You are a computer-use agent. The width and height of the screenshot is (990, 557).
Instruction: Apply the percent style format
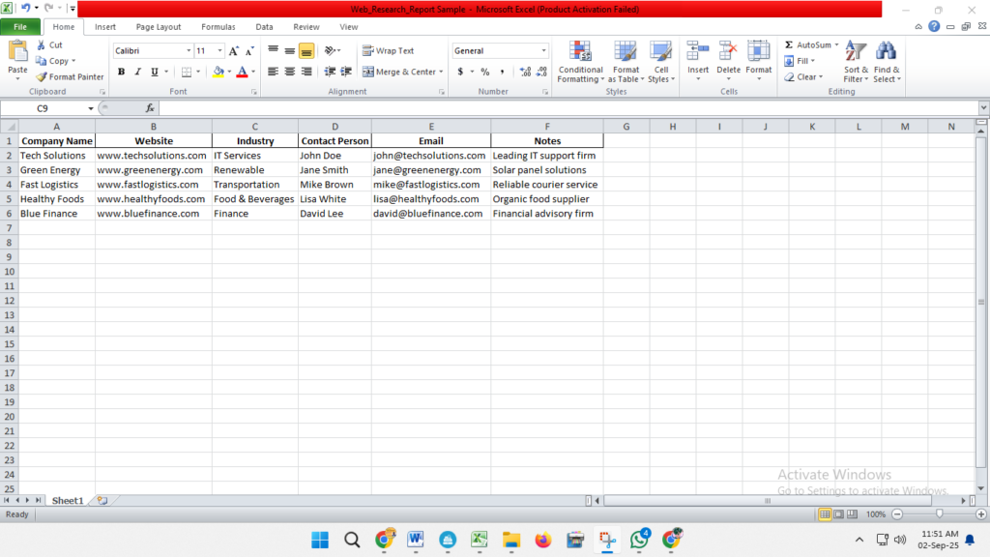coord(485,72)
